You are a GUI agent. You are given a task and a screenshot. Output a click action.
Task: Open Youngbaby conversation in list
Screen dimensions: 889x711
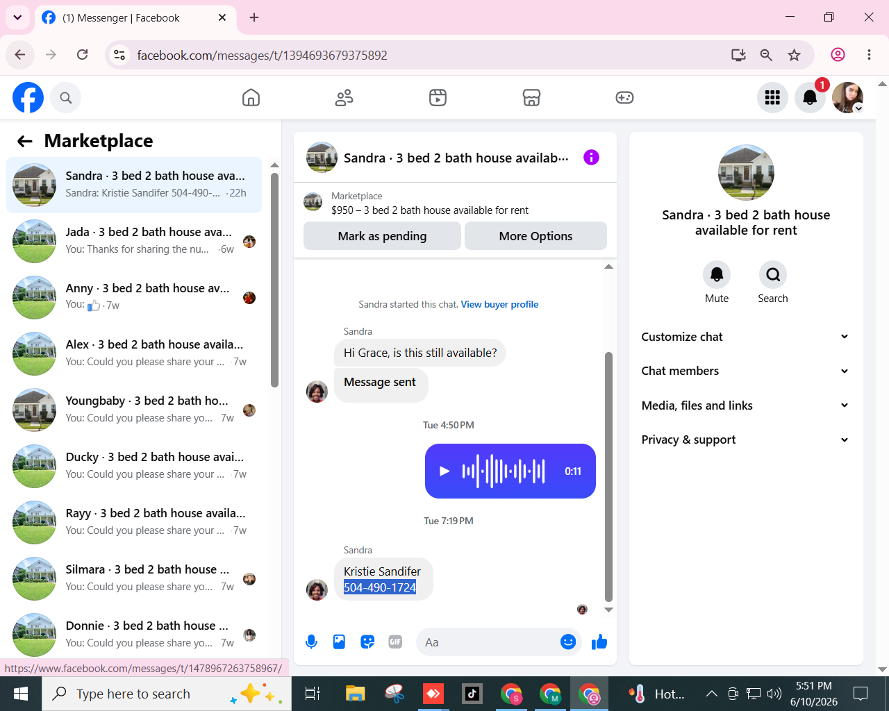tap(134, 410)
